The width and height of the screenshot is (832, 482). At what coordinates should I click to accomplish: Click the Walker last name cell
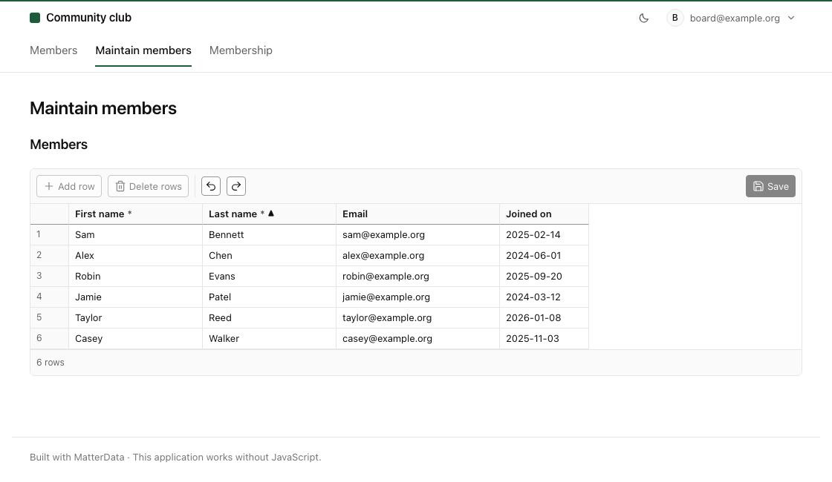point(269,338)
